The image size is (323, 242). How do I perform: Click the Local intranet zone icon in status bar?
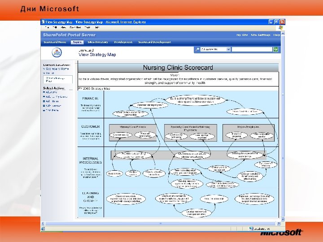(251, 229)
